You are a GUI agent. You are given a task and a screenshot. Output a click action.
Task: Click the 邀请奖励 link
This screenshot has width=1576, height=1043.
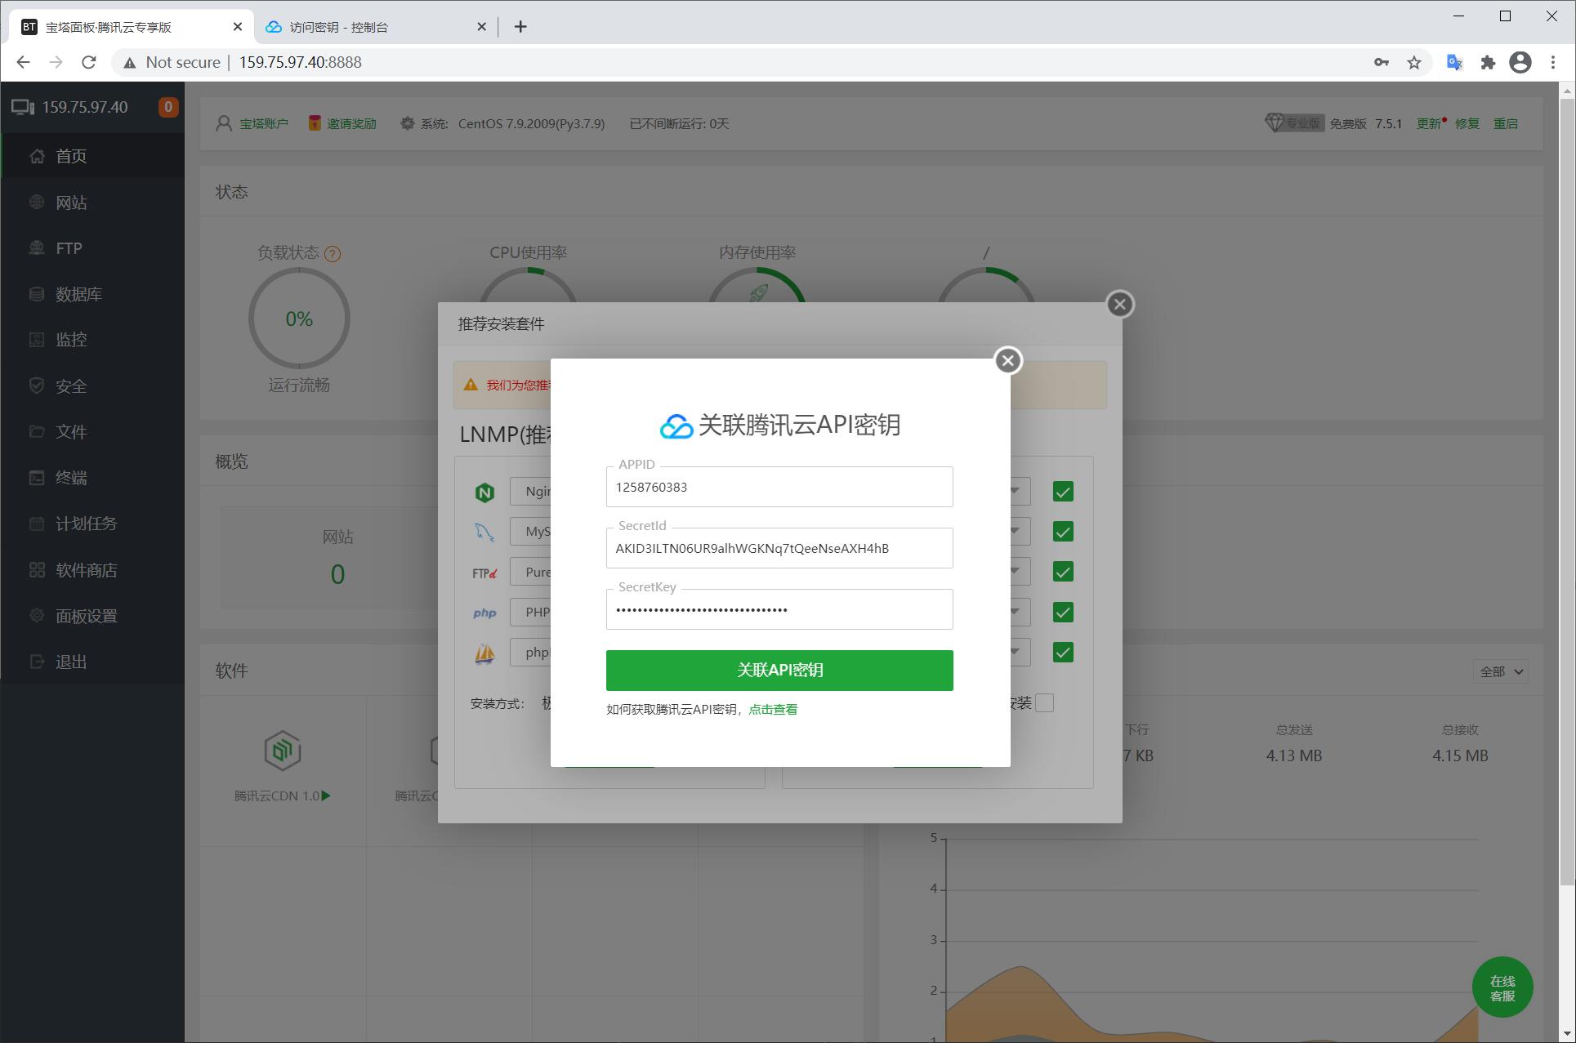coord(351,124)
